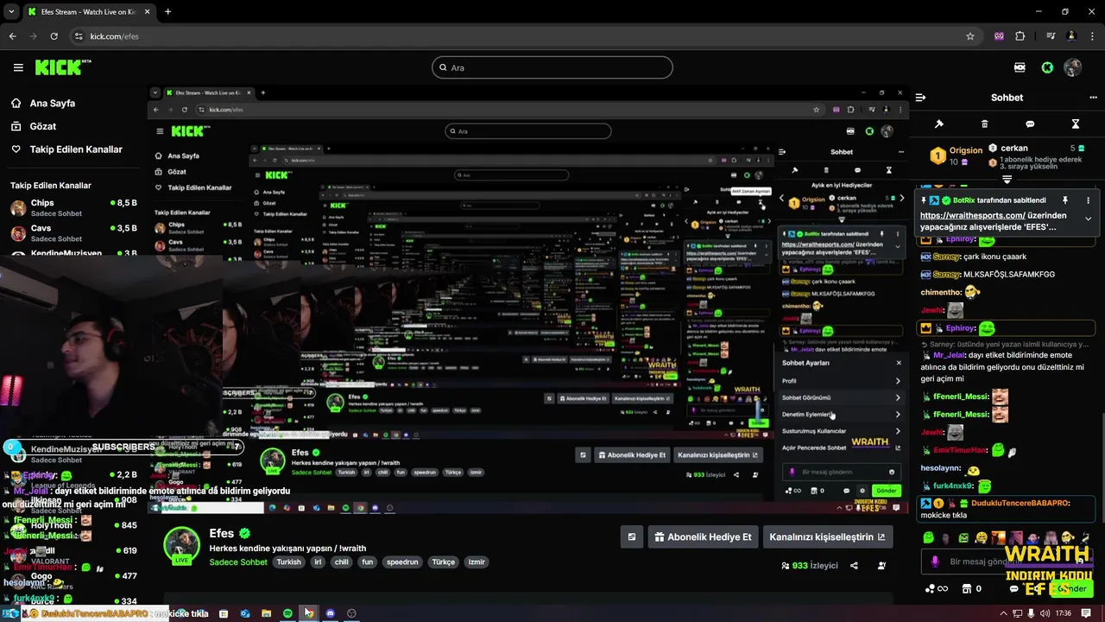Open Spotify from the taskbar

click(287, 613)
